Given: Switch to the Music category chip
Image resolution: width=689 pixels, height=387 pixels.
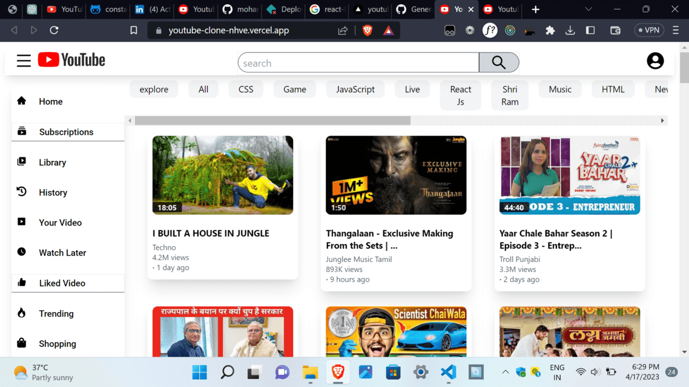Looking at the screenshot, I should pos(559,89).
